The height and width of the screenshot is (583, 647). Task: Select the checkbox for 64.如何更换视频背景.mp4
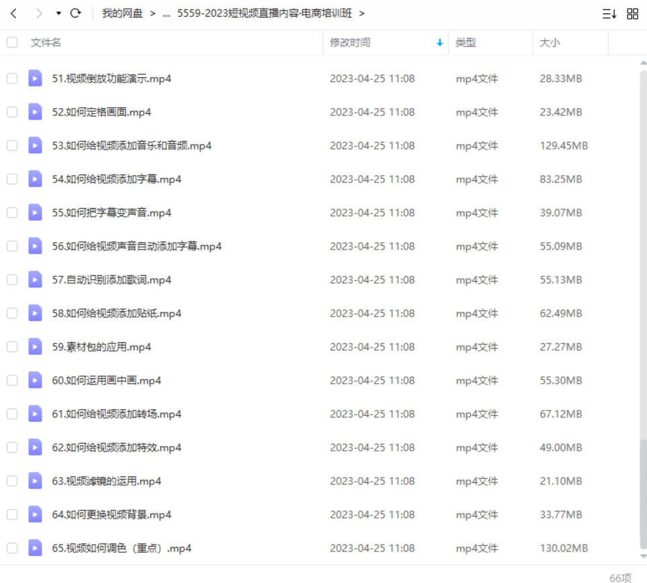point(12,515)
